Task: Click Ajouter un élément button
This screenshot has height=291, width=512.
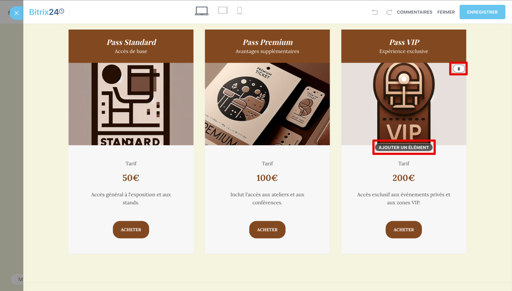Action: tap(404, 147)
